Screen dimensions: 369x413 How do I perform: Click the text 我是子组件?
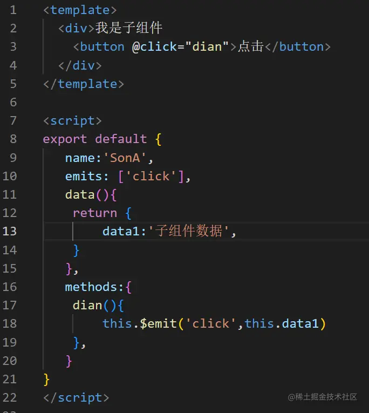point(129,28)
